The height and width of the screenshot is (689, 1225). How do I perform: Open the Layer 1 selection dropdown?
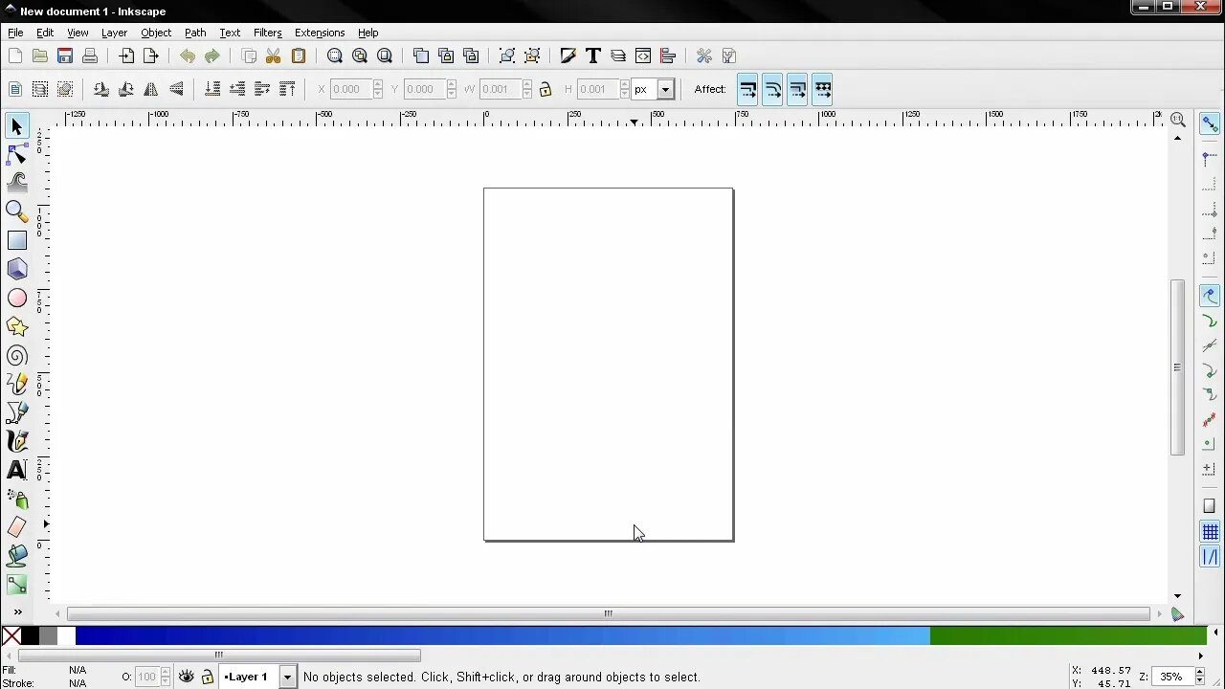286,677
